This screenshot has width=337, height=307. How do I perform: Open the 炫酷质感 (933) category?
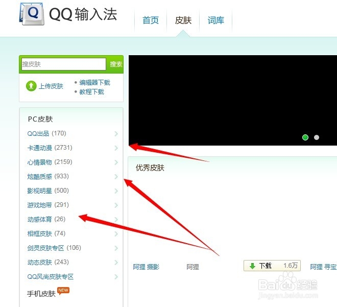click(x=48, y=176)
